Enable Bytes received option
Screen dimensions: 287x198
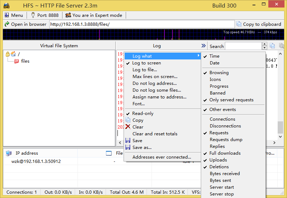point(233,174)
